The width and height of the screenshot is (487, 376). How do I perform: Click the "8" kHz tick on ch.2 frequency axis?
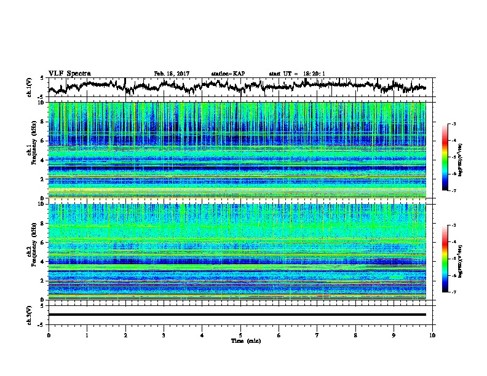coord(44,224)
